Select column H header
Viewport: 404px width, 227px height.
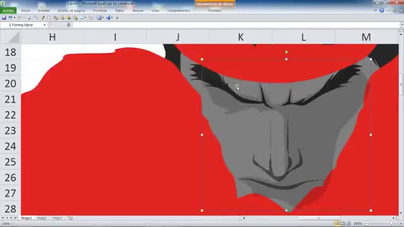point(52,37)
